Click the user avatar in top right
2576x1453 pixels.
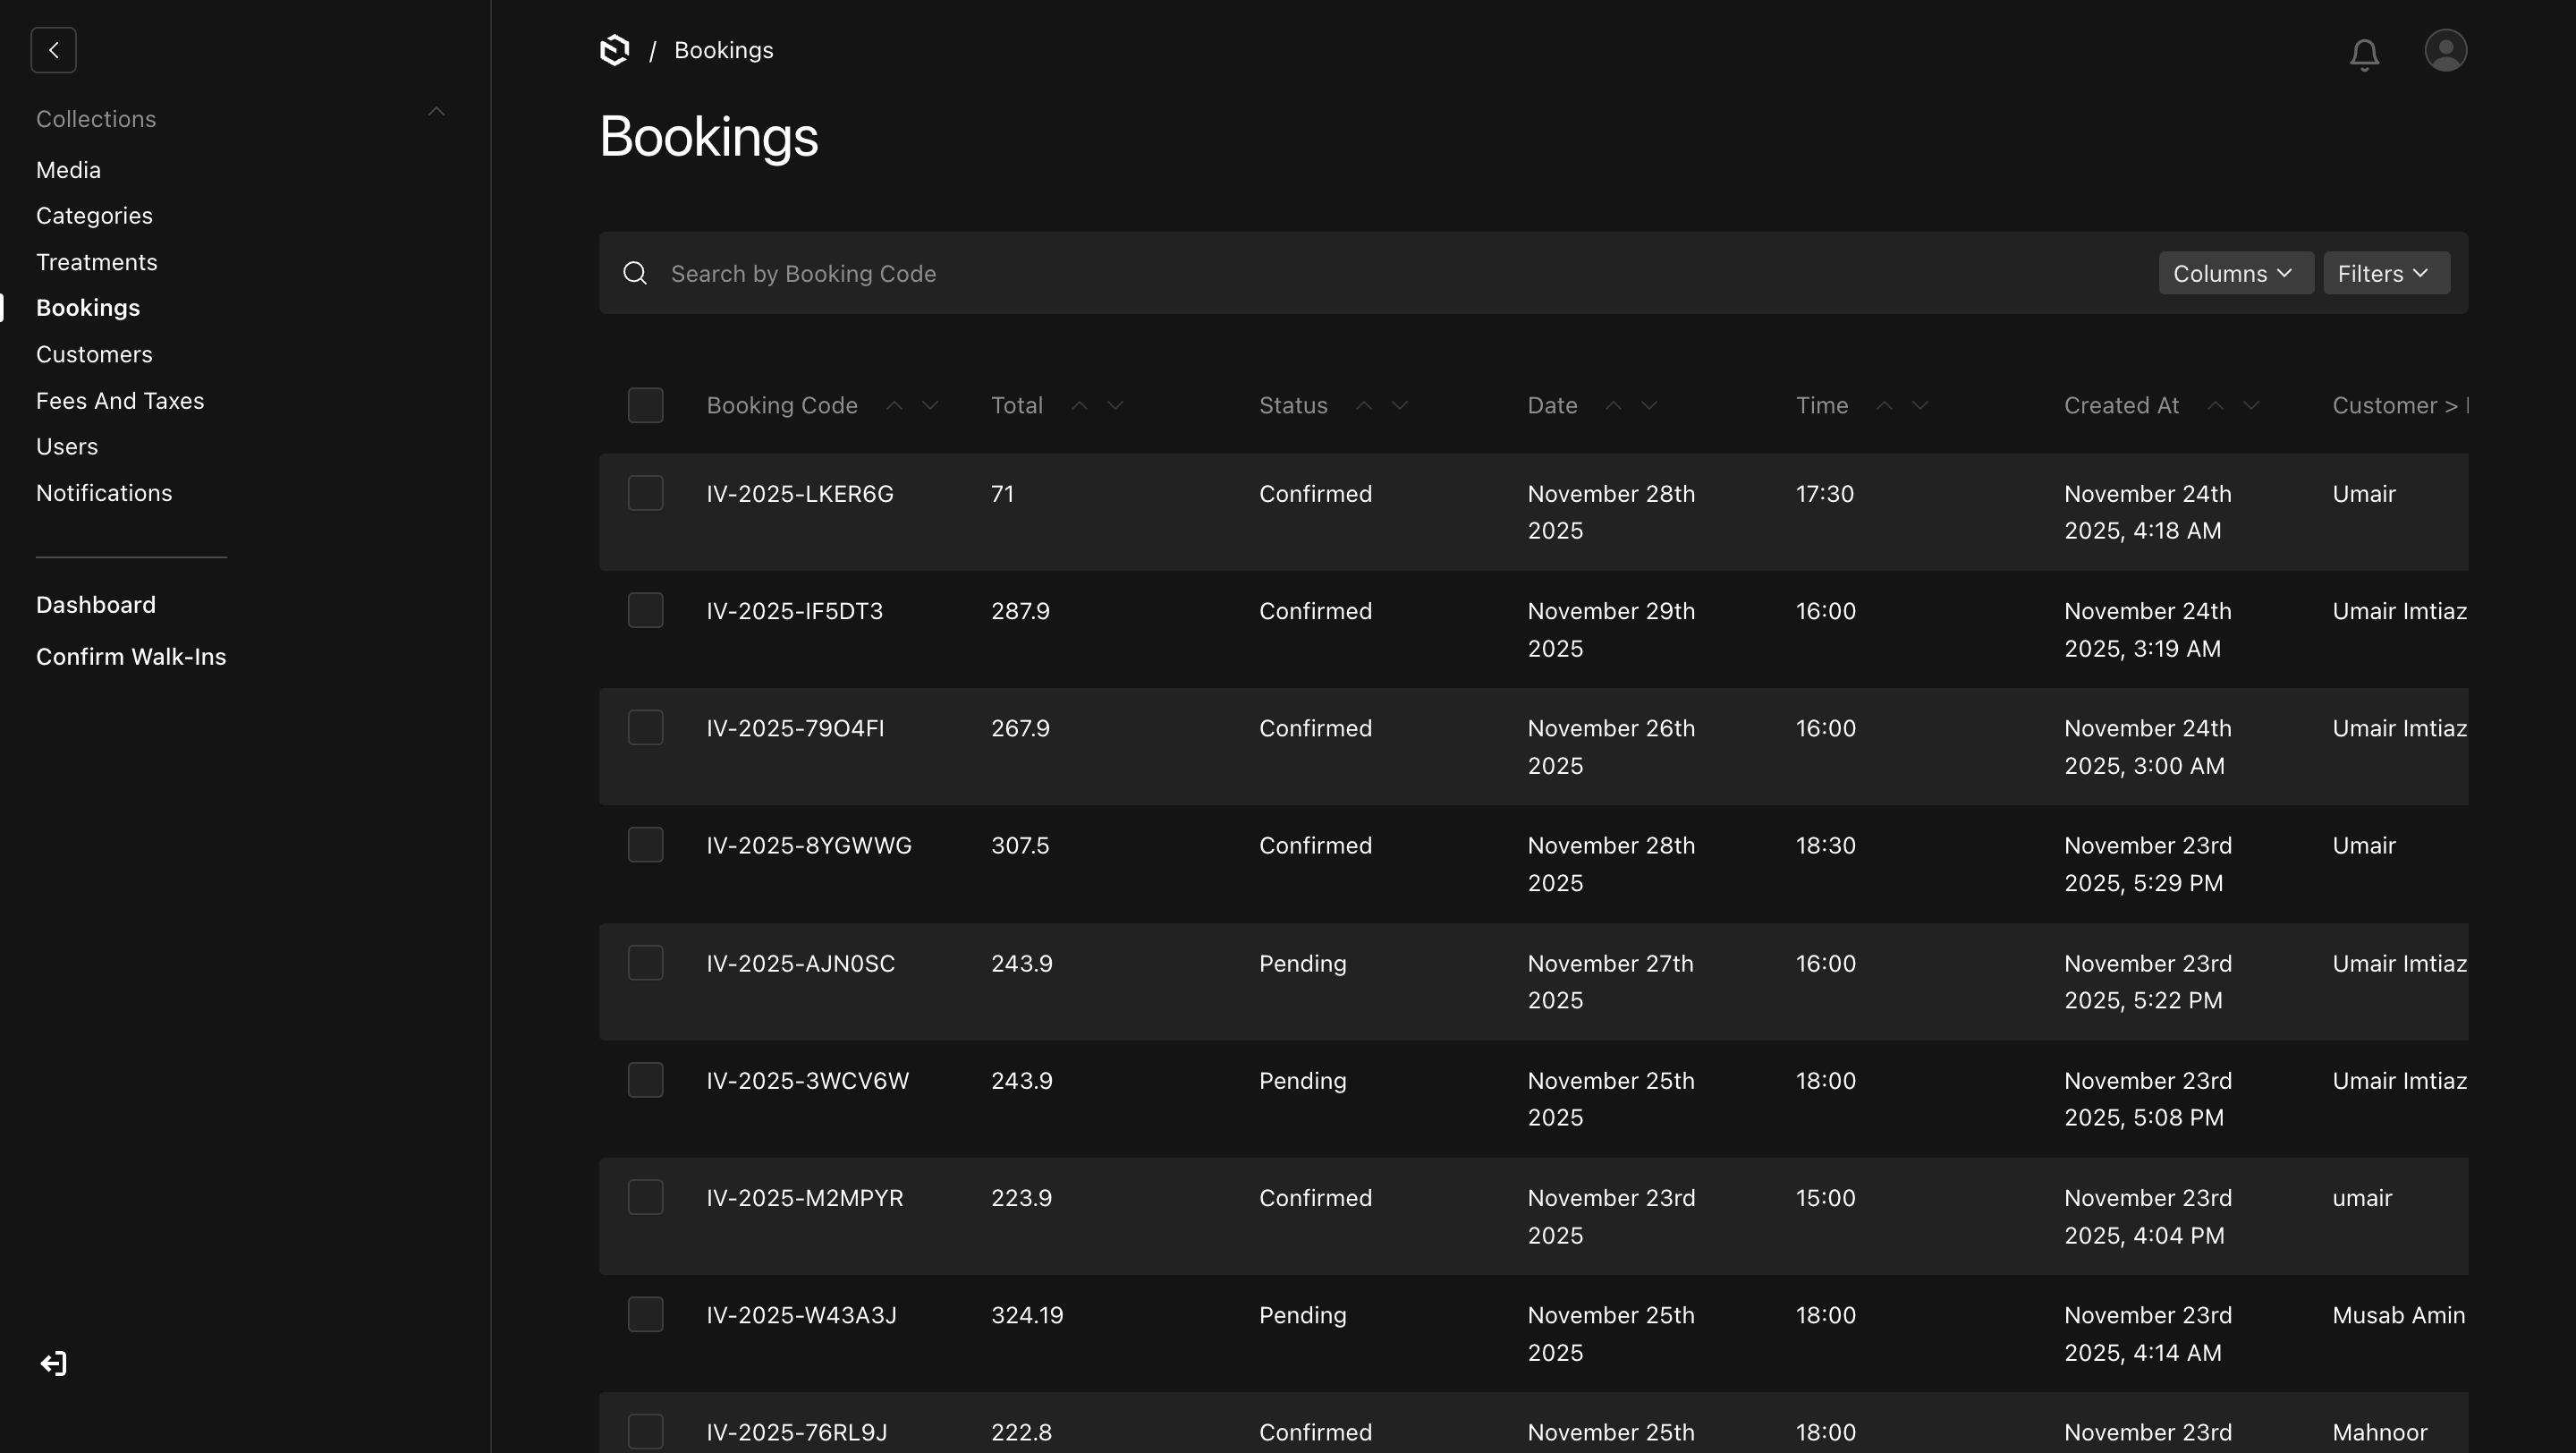click(2446, 50)
